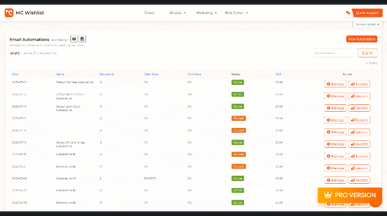
Task: Click the 66.6667% open rate value
Action: click(x=150, y=178)
